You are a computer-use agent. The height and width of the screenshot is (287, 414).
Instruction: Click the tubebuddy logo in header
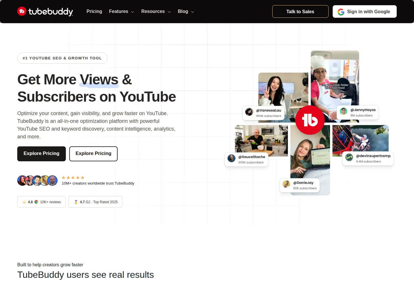coord(45,11)
